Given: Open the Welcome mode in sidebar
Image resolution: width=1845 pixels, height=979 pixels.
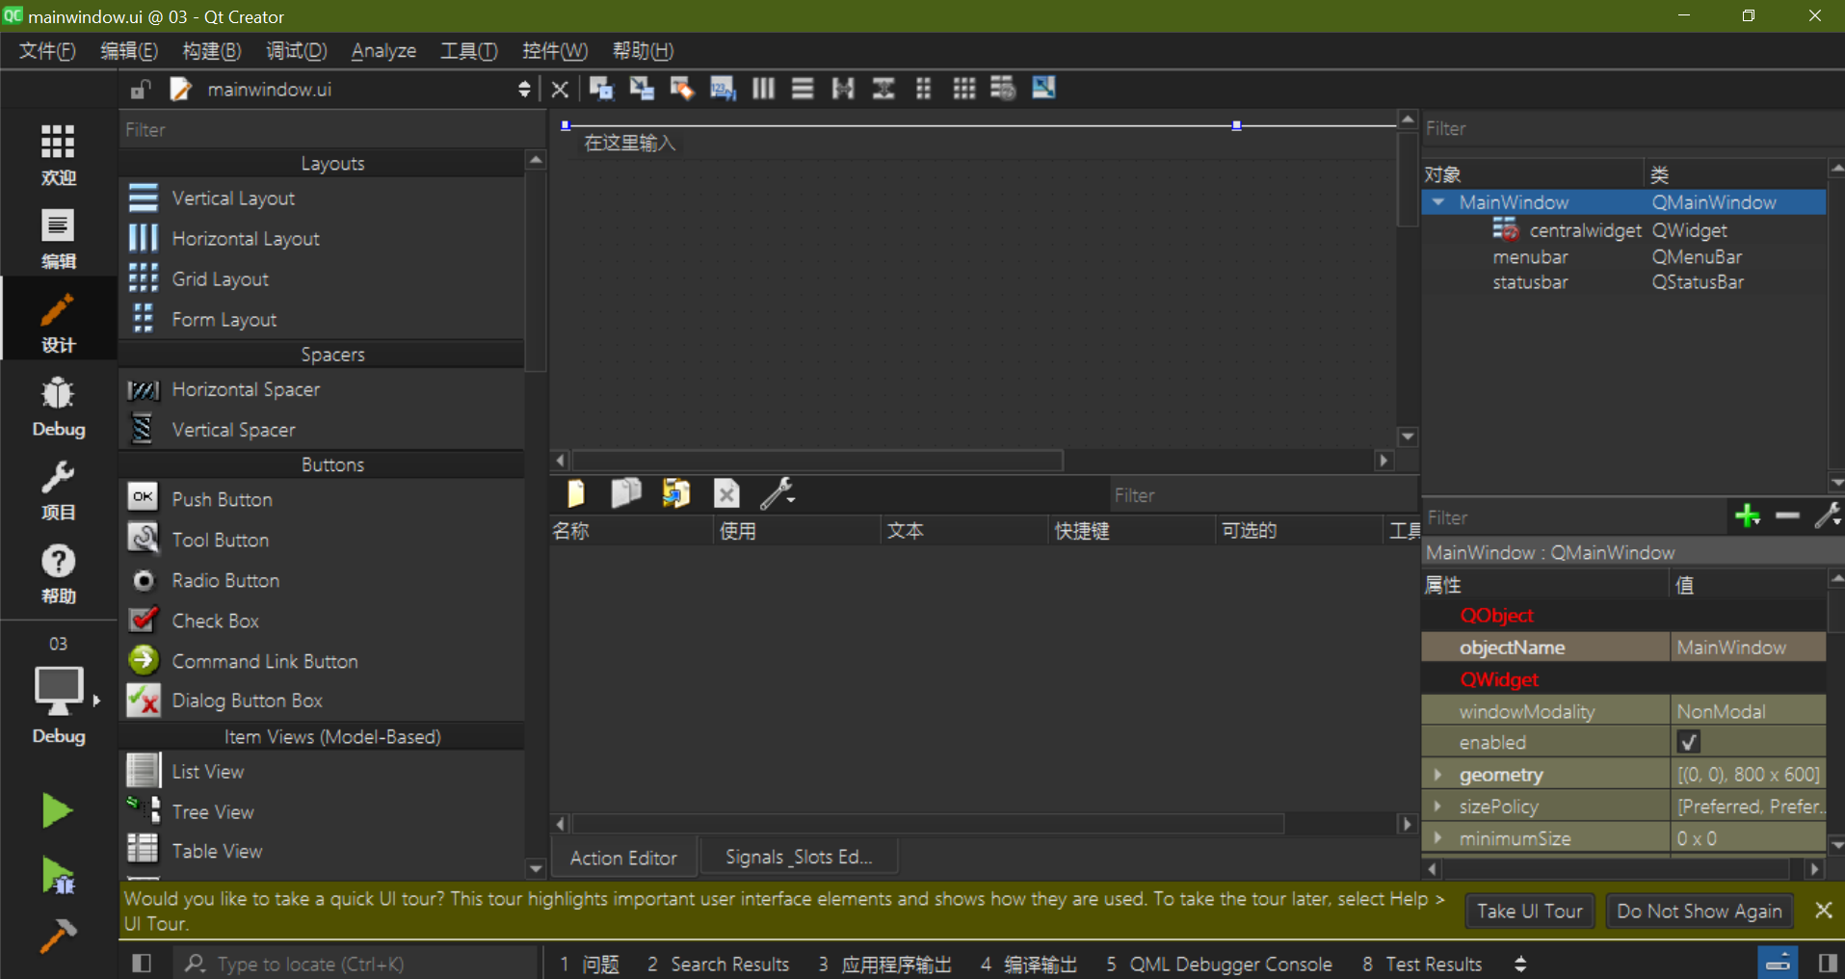Looking at the screenshot, I should click(x=58, y=153).
